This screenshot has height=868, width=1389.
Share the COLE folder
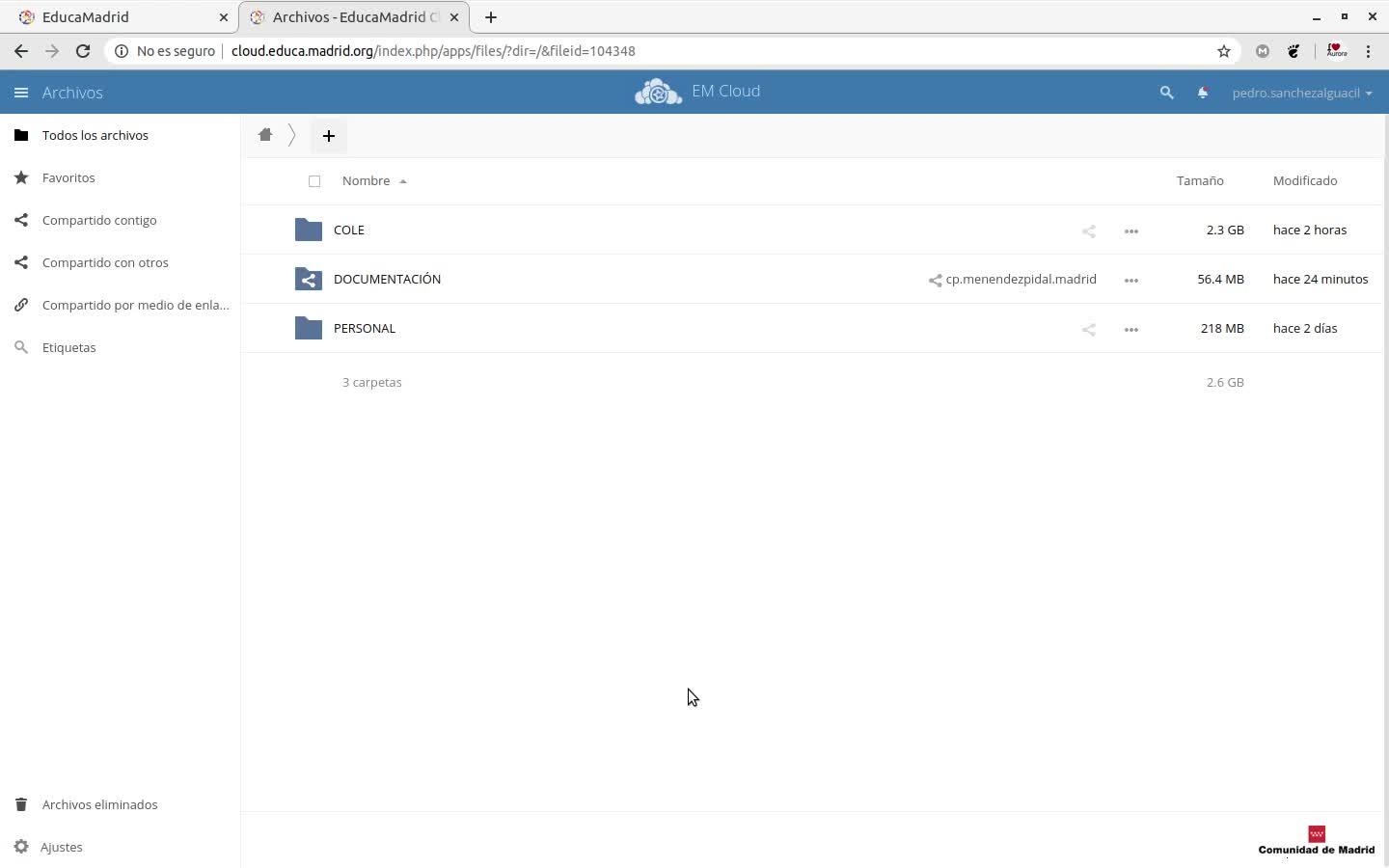tap(1089, 231)
